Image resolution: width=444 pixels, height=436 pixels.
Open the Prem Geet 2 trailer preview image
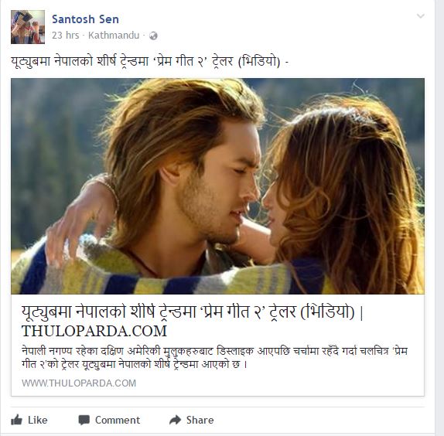217,186
